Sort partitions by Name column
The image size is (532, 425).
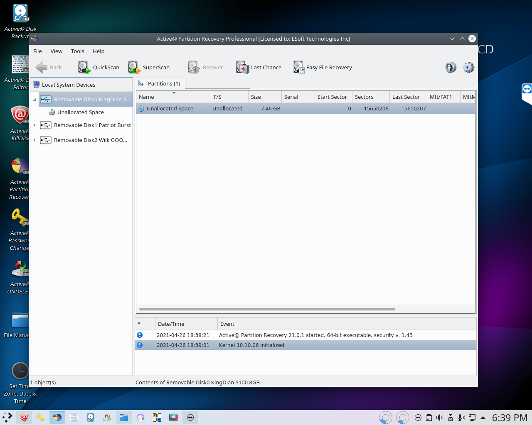click(173, 97)
